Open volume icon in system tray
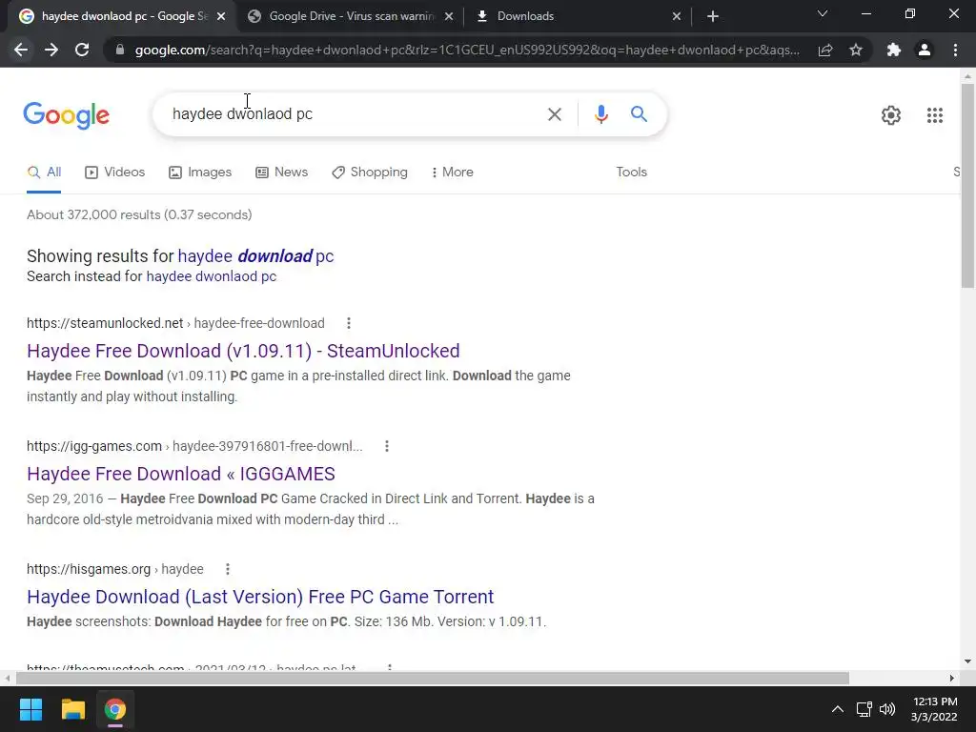Image resolution: width=976 pixels, height=732 pixels. pyautogui.click(x=887, y=709)
